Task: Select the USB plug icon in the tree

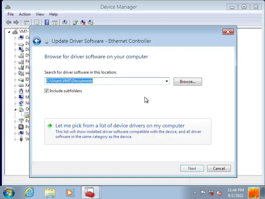Action: pos(21,139)
